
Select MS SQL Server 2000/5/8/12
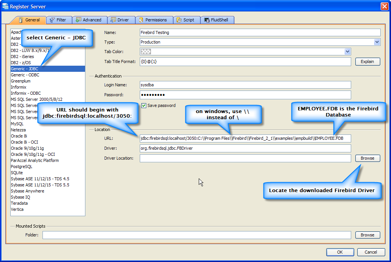tap(48, 99)
